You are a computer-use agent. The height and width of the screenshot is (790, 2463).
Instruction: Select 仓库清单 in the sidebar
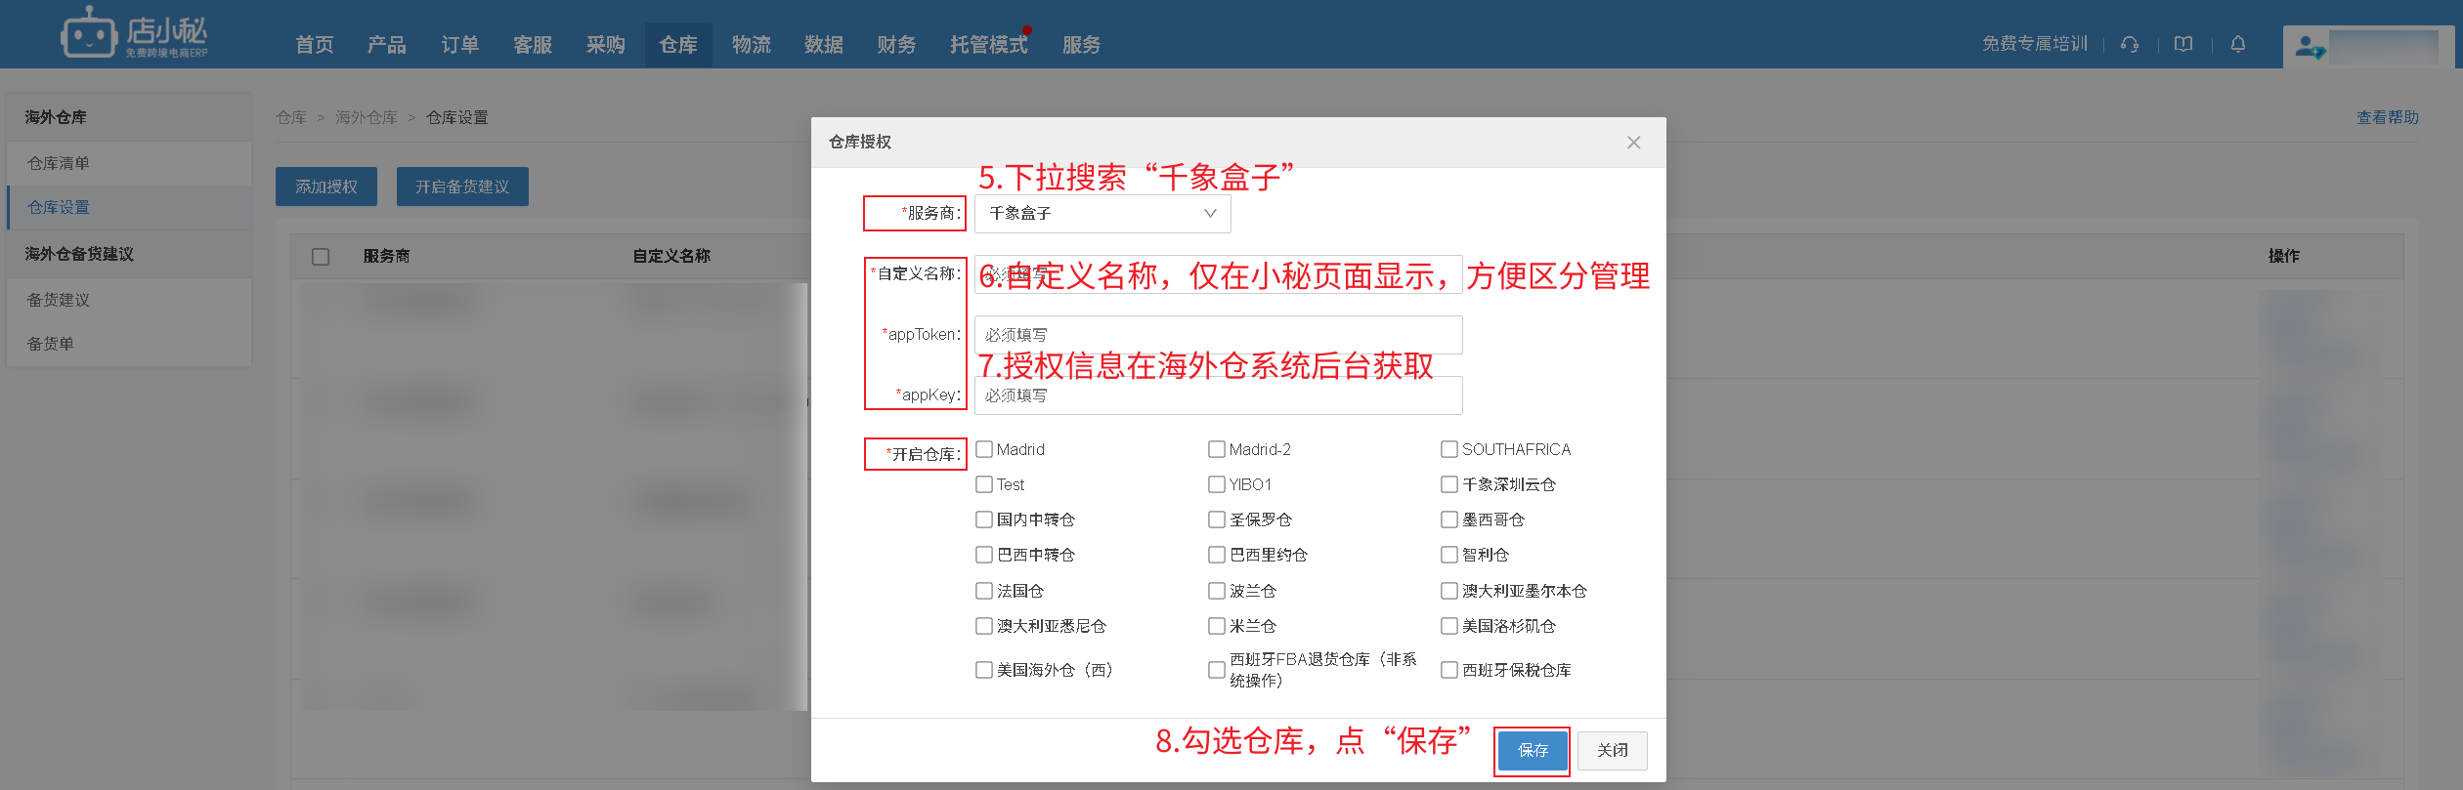129,163
